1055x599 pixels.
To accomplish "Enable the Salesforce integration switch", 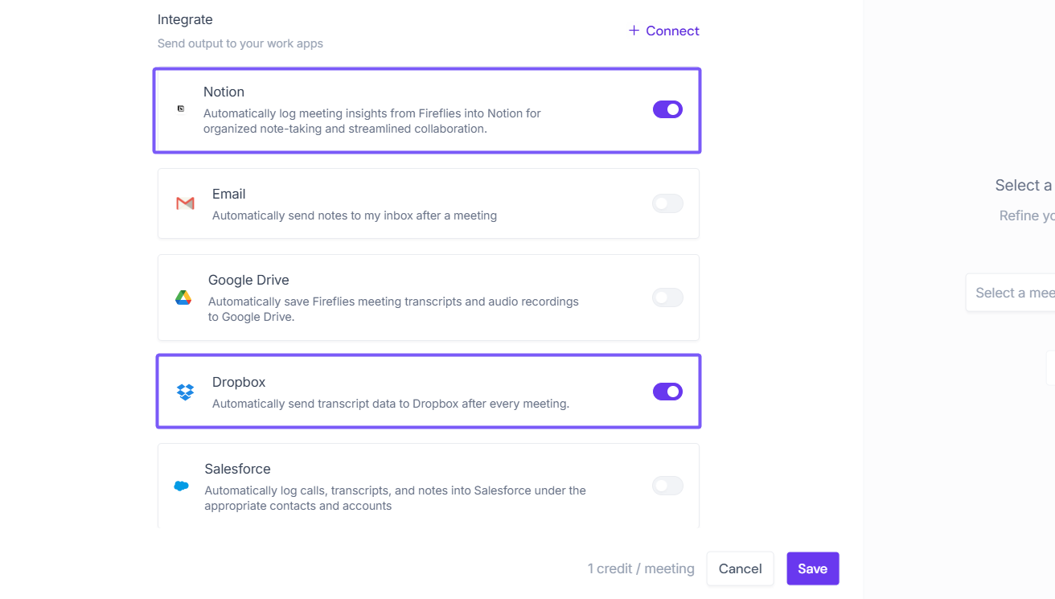I will [x=667, y=486].
